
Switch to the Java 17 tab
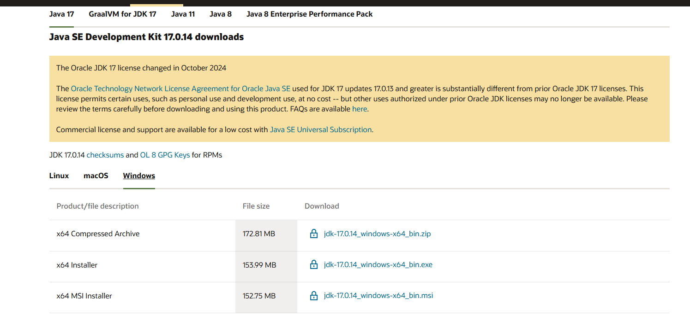tap(62, 14)
